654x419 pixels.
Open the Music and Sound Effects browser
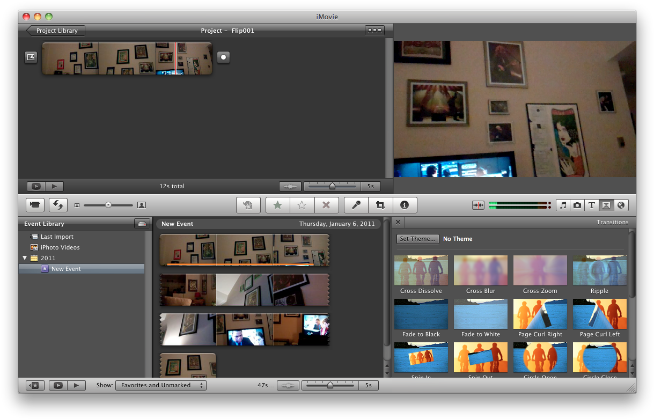[564, 205]
